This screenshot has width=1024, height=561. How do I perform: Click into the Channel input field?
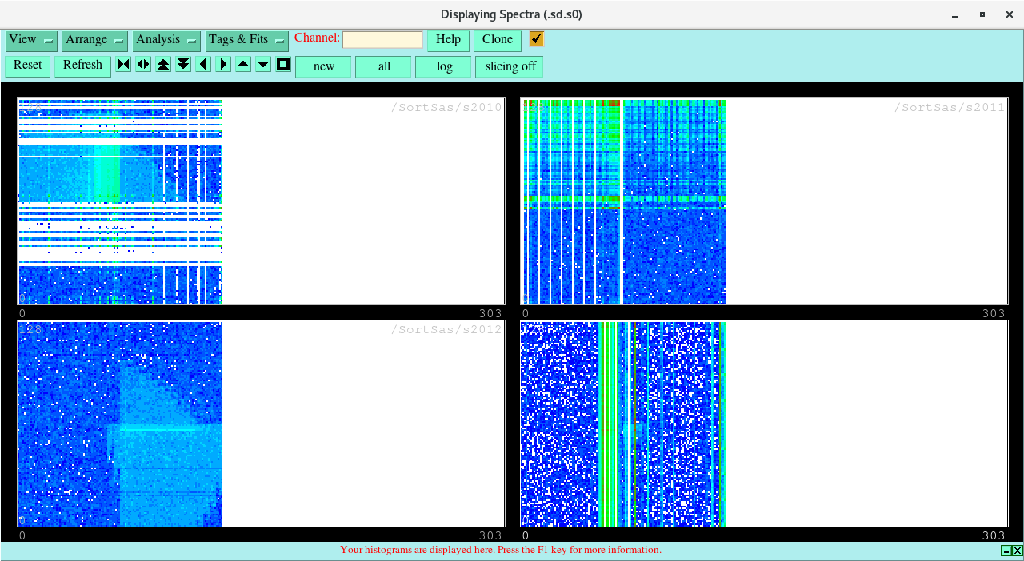click(382, 40)
